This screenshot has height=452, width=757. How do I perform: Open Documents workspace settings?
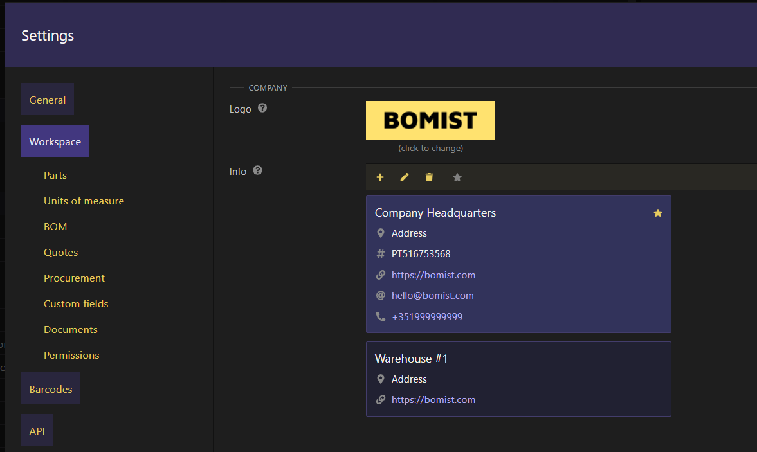pyautogui.click(x=71, y=329)
